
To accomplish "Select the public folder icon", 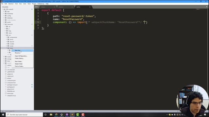I will tap(6, 22).
